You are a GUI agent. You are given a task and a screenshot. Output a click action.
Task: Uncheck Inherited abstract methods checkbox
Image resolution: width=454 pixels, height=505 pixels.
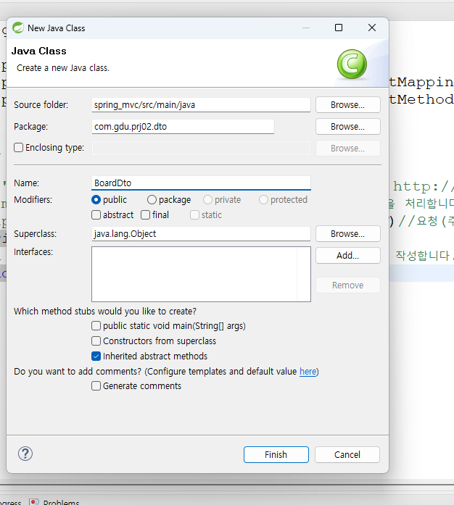point(96,356)
